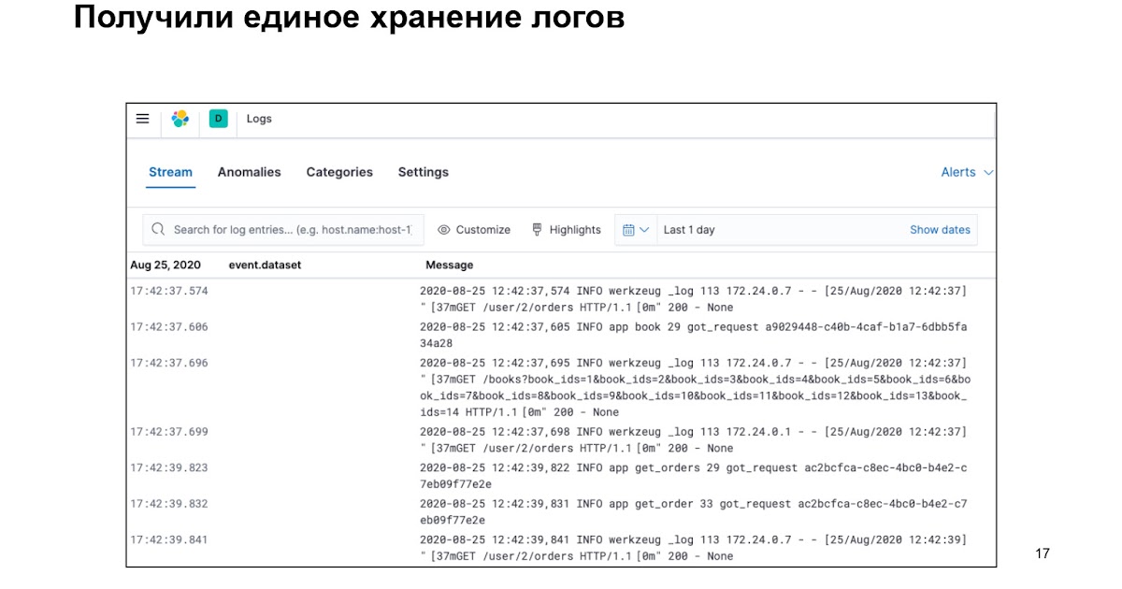Click the 'app book 29 got_request' message
Viewport: 1122px width, 589px height.
tap(694, 335)
